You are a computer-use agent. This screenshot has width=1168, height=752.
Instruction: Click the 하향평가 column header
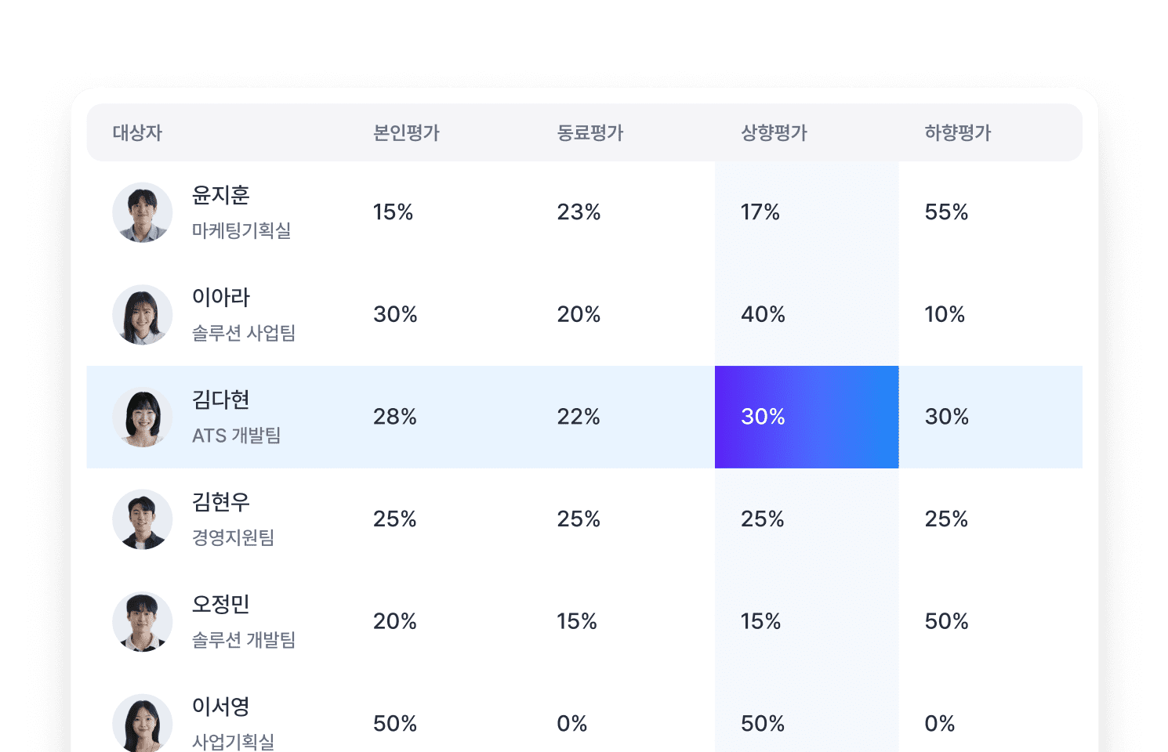[957, 132]
